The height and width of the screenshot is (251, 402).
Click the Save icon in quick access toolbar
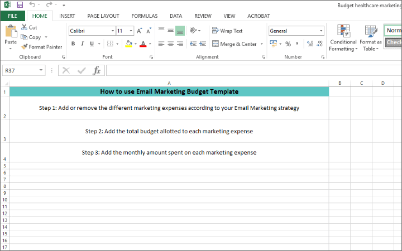20,4
